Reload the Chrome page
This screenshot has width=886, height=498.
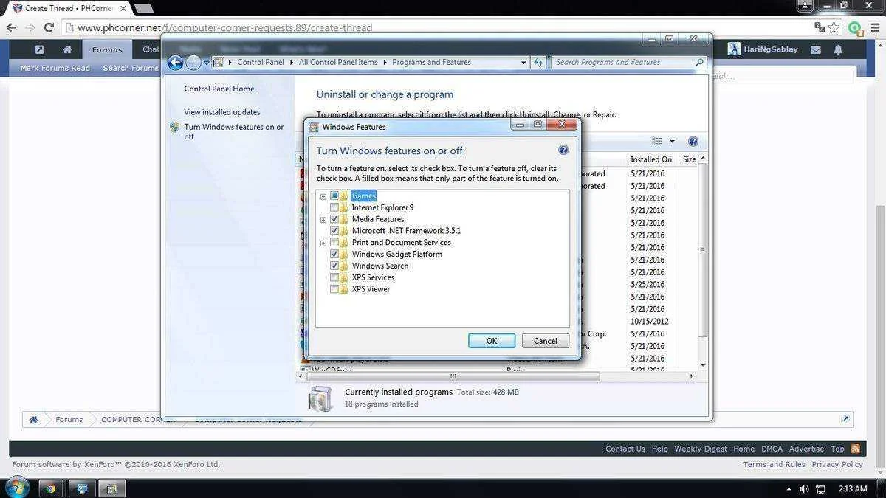click(x=49, y=27)
